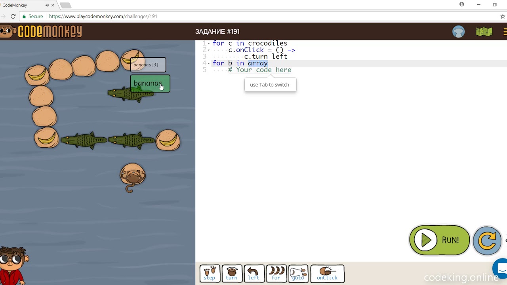Reload the page with browser refresh button
507x285 pixels.
tap(13, 16)
